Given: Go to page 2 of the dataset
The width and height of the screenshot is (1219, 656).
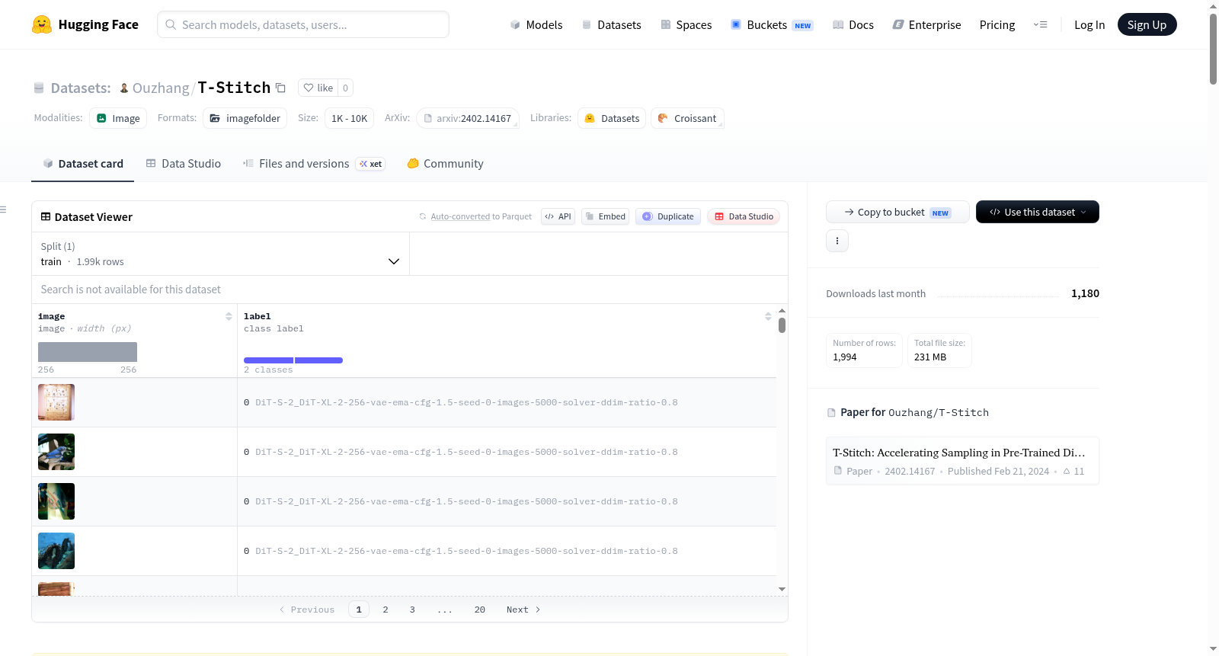Looking at the screenshot, I should click(x=386, y=610).
